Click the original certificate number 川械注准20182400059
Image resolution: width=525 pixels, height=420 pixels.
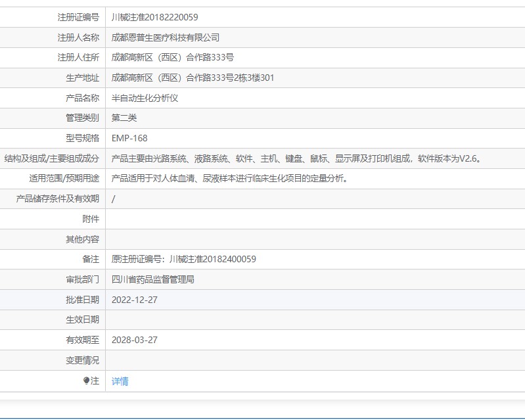[213, 259]
